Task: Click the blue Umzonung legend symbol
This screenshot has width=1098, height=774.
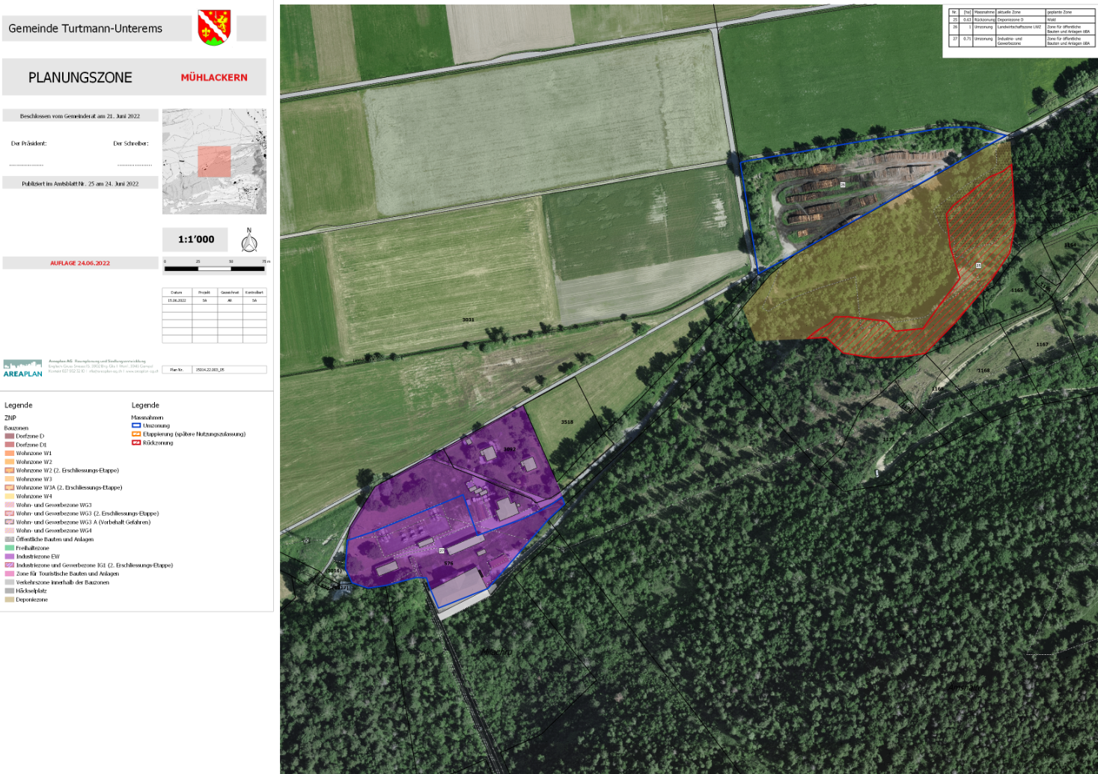Action: pyautogui.click(x=136, y=425)
